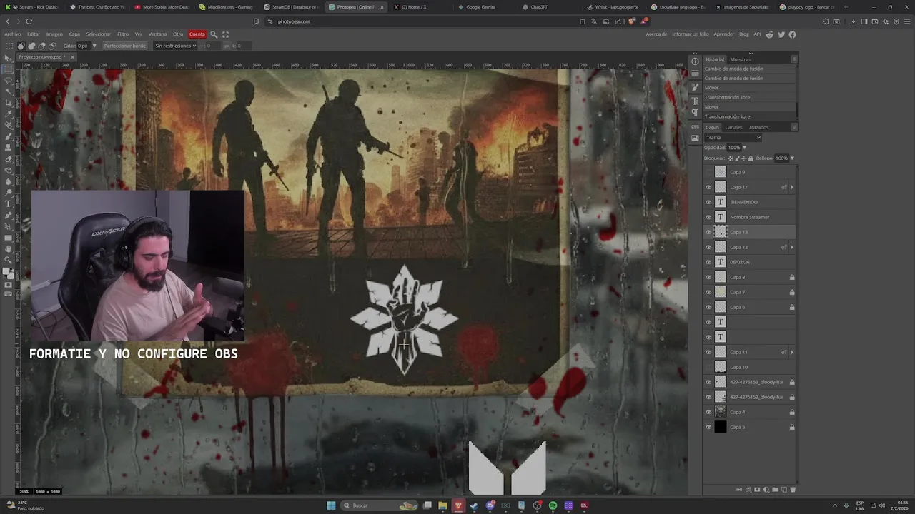The width and height of the screenshot is (915, 514).
Task: Click the delete layer trash icon
Action: [x=793, y=490]
